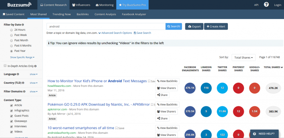Select the Past Month date filter

click(x=11, y=40)
